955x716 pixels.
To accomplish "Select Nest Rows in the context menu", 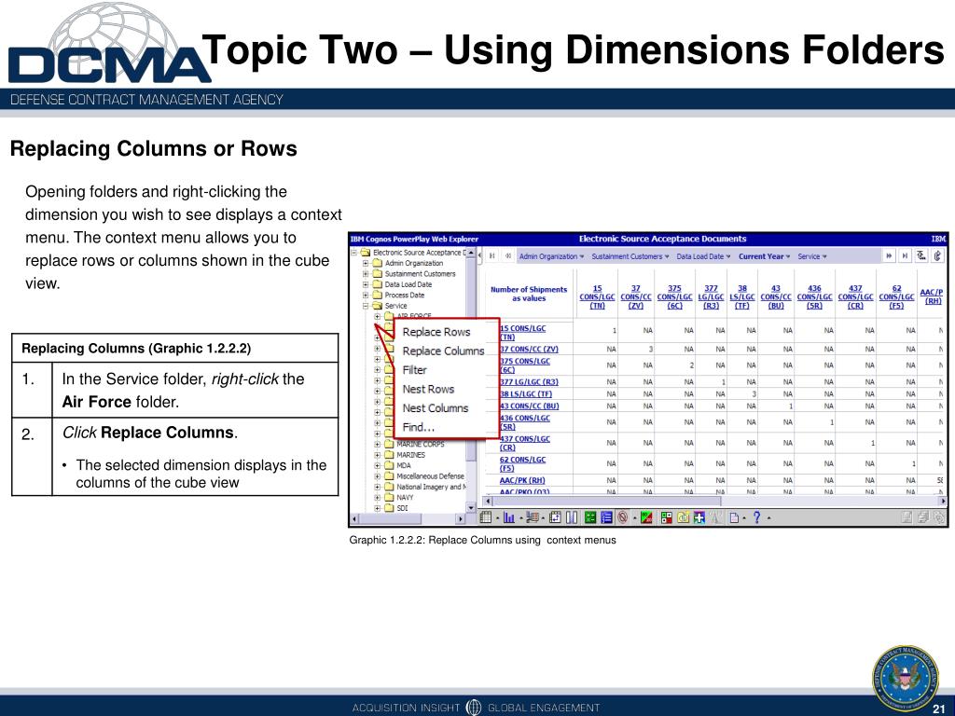I will 428,389.
